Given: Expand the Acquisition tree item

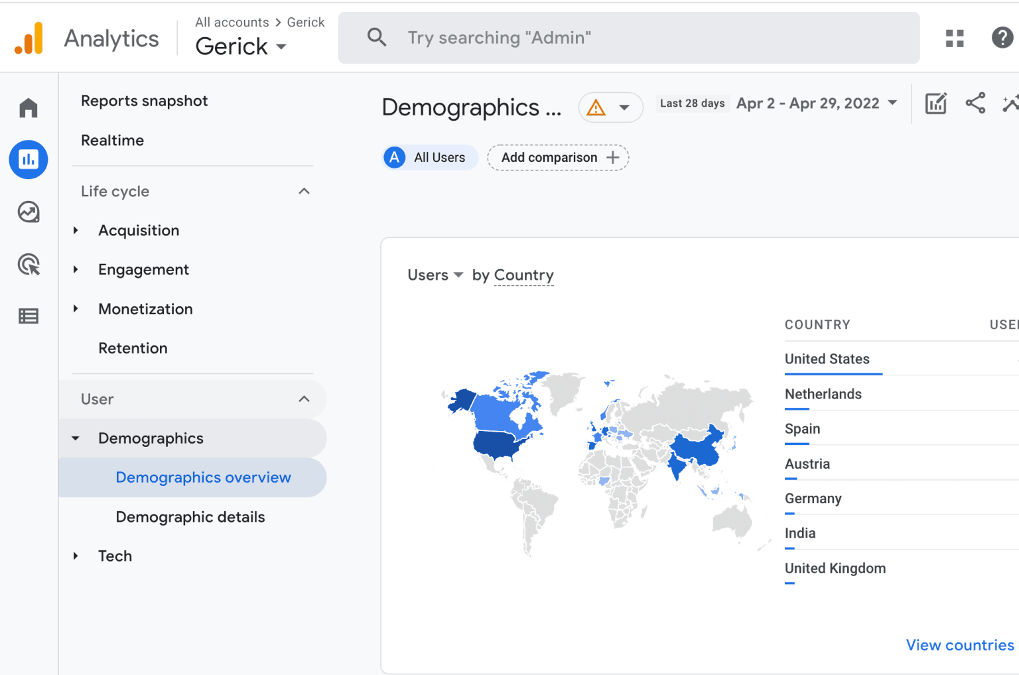Looking at the screenshot, I should click(x=76, y=231).
